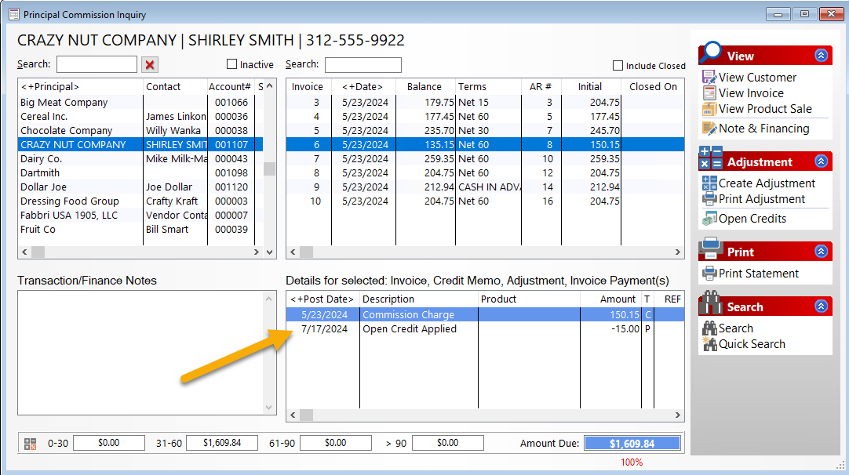Open the Open Credits link

(752, 219)
